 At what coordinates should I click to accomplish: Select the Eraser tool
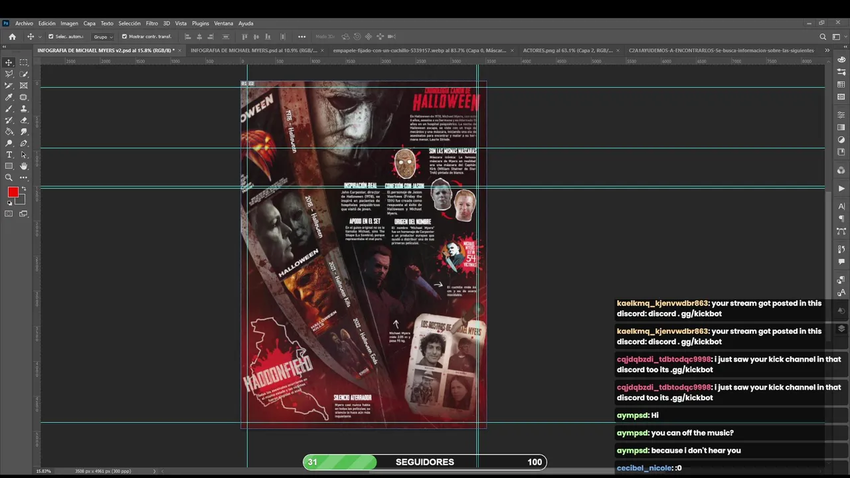pyautogui.click(x=24, y=120)
